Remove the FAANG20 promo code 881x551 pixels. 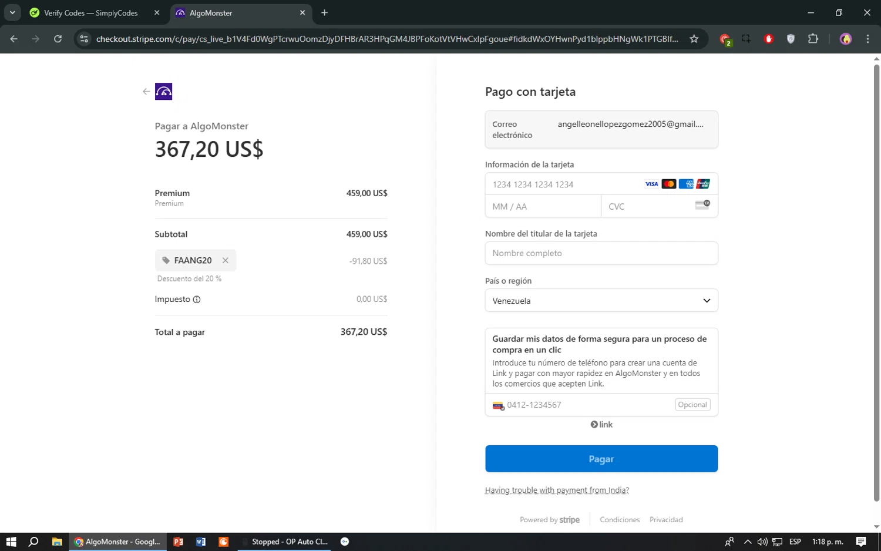point(226,260)
